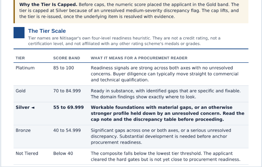This screenshot has width=262, height=167.
Task: Click The Tier Scale heading
Action: click(47, 31)
